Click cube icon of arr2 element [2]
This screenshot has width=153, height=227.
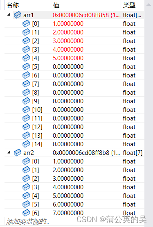click(x=26, y=179)
